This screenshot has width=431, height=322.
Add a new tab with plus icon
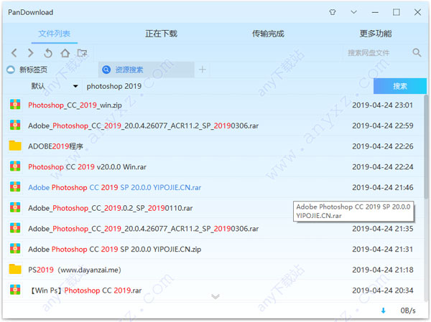(x=203, y=70)
